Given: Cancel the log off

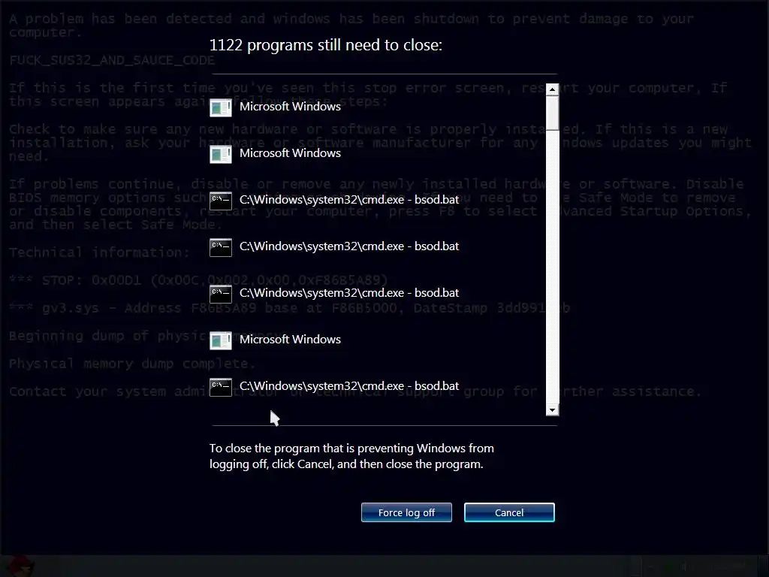Looking at the screenshot, I should [x=509, y=512].
